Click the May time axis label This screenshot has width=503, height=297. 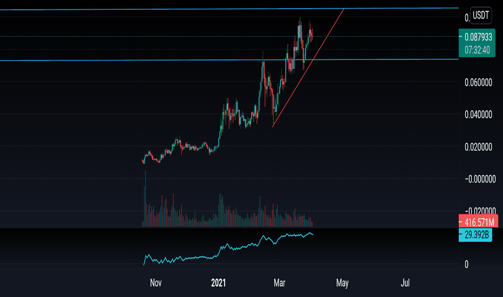pyautogui.click(x=342, y=283)
